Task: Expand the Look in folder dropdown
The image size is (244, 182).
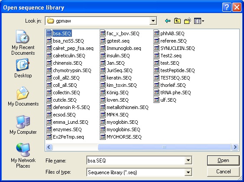Action: [153, 21]
